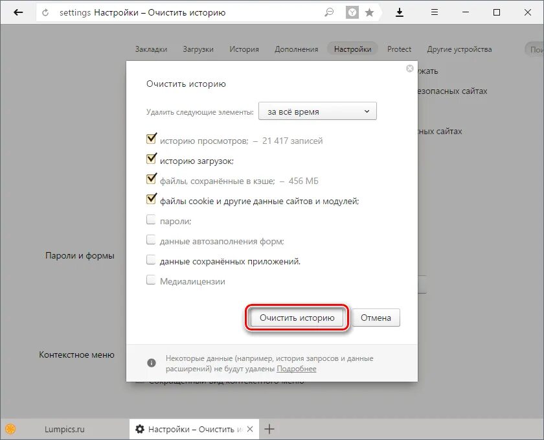
Task: Open the Подробнее link
Action: point(297,369)
